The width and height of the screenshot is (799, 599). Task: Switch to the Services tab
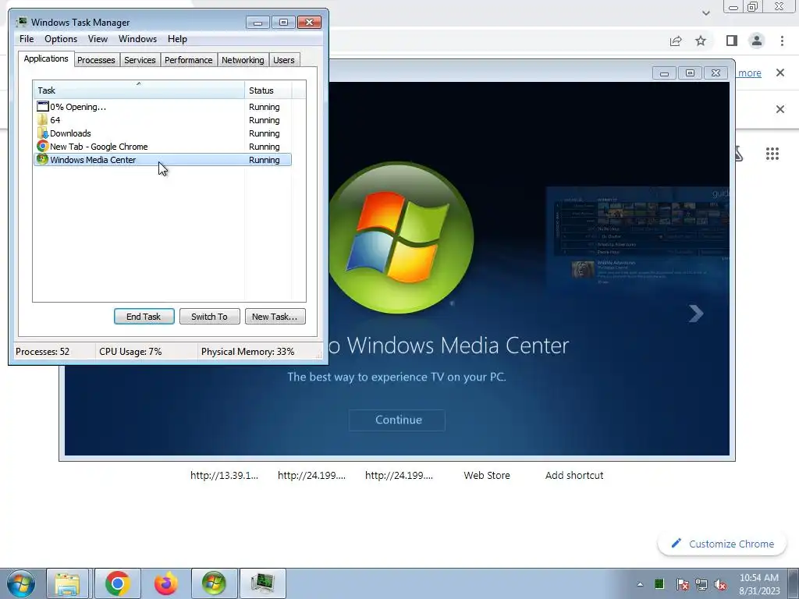140,60
